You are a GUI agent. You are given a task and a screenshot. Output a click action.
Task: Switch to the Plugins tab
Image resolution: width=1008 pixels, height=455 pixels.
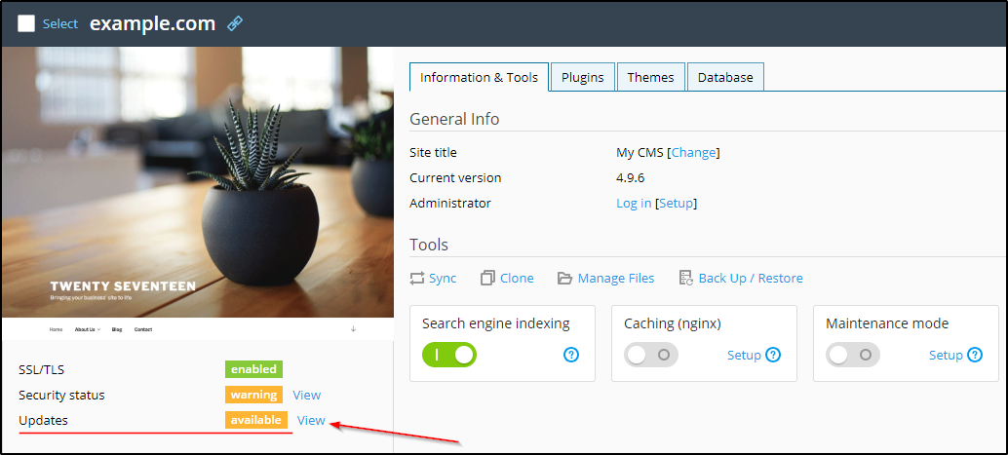(x=582, y=77)
